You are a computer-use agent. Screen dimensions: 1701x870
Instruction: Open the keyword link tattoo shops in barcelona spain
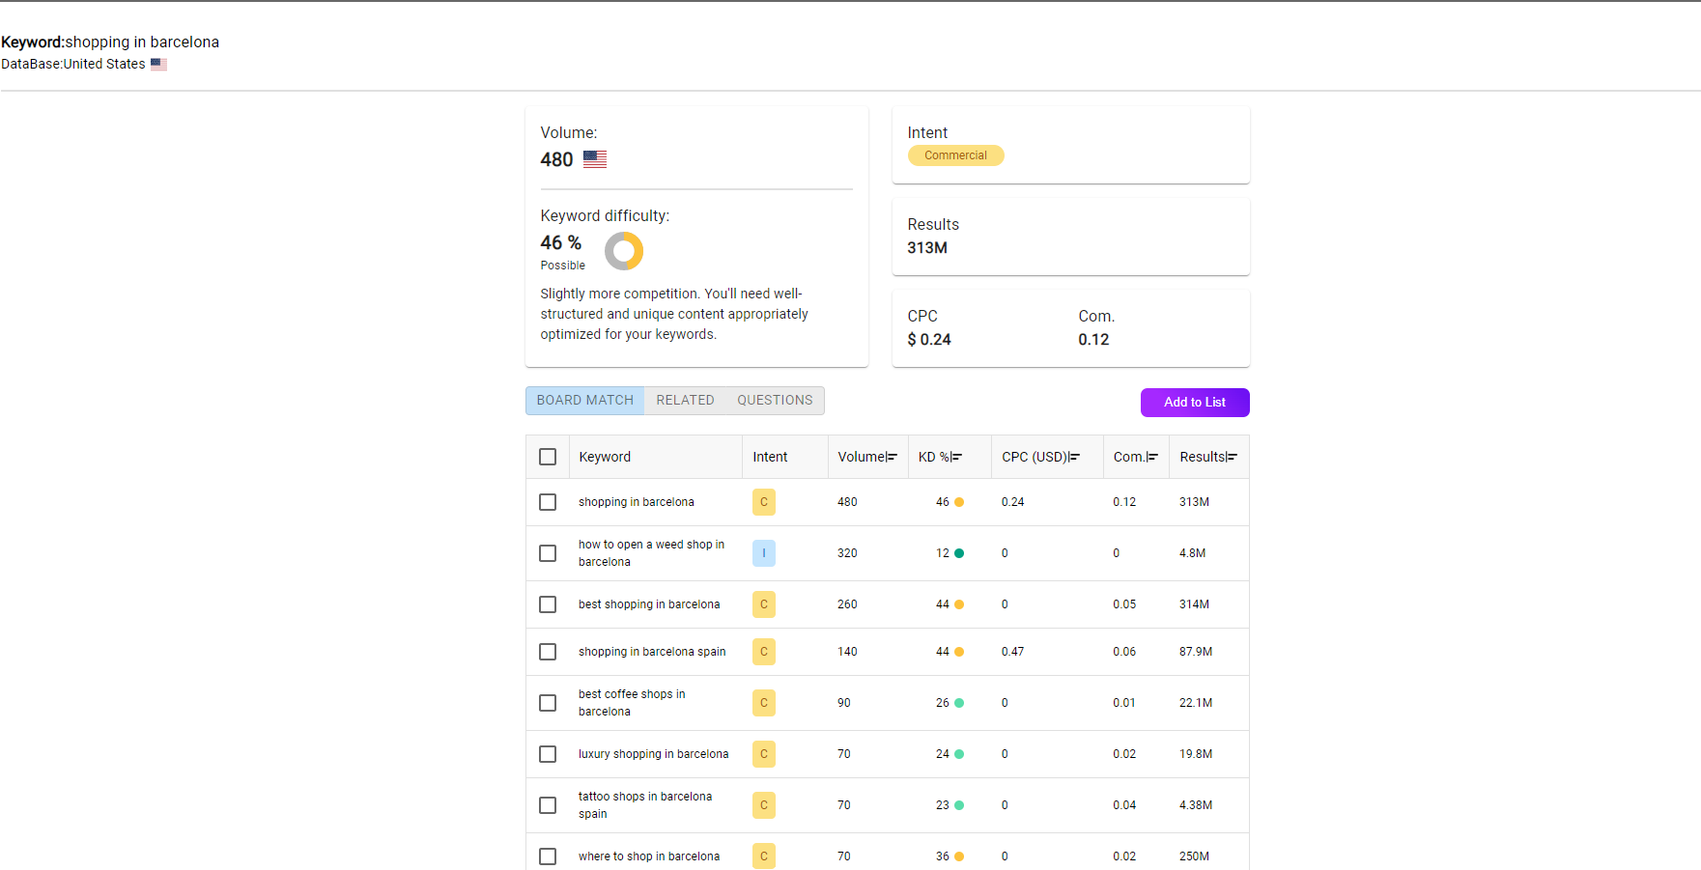tap(645, 804)
